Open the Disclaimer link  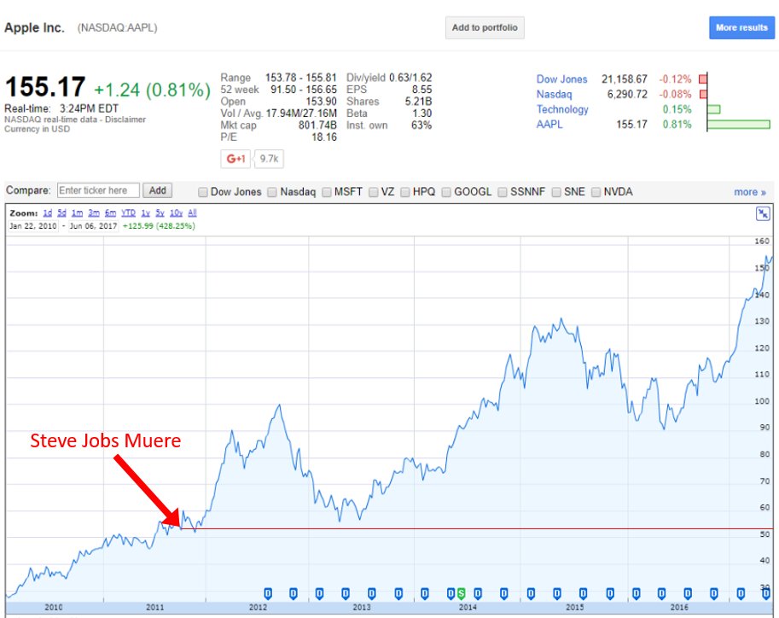tap(125, 120)
